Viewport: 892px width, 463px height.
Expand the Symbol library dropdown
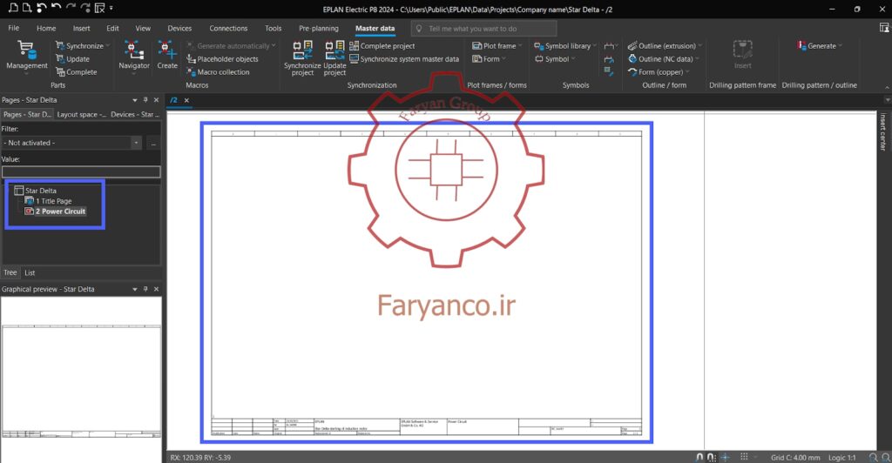[594, 46]
